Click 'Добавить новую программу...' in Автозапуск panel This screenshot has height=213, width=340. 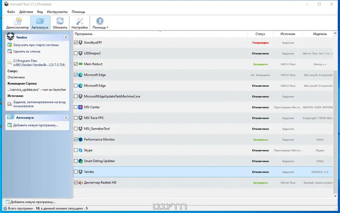point(36,125)
